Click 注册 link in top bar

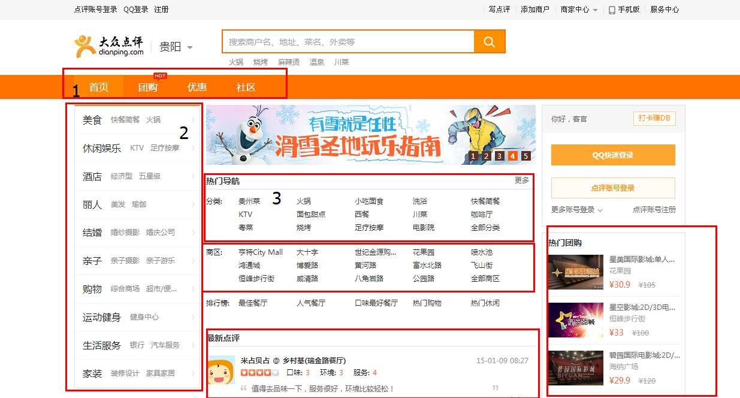click(x=161, y=10)
